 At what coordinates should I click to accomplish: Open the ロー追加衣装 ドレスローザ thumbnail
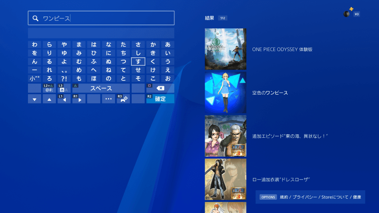pos(225,179)
